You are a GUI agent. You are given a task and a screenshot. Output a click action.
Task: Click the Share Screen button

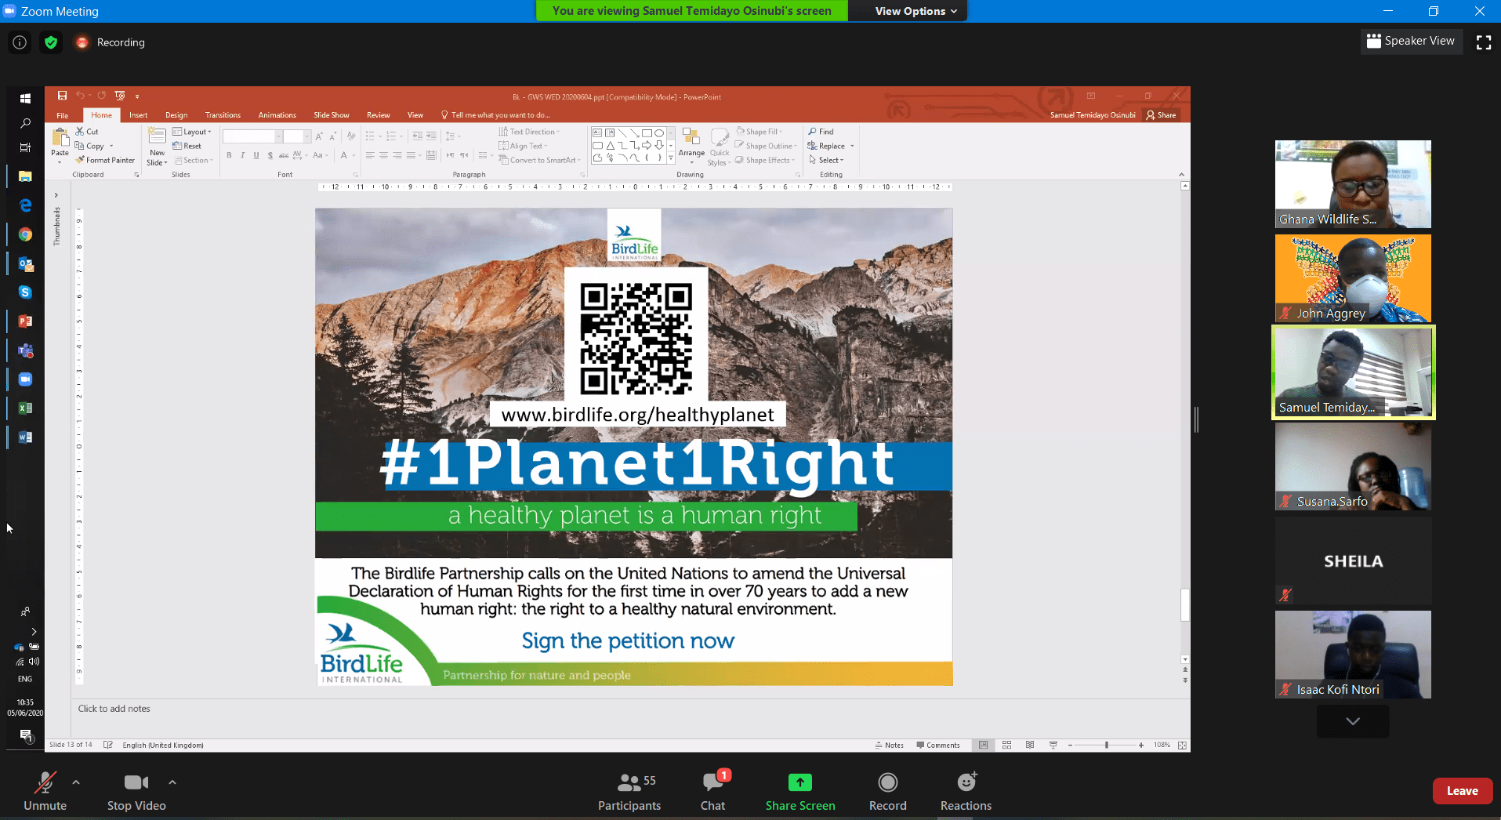pyautogui.click(x=800, y=791)
